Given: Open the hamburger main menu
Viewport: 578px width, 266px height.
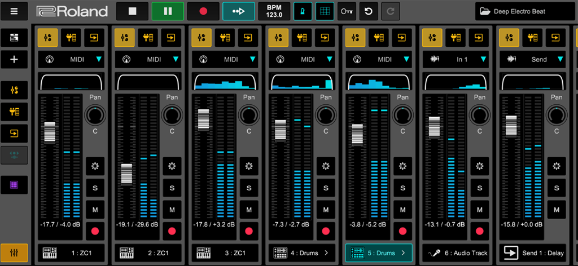Looking at the screenshot, I should pyautogui.click(x=14, y=11).
